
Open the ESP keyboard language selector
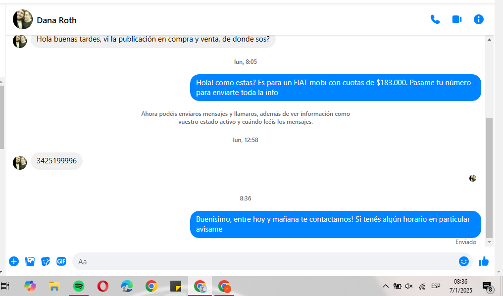[x=436, y=286]
